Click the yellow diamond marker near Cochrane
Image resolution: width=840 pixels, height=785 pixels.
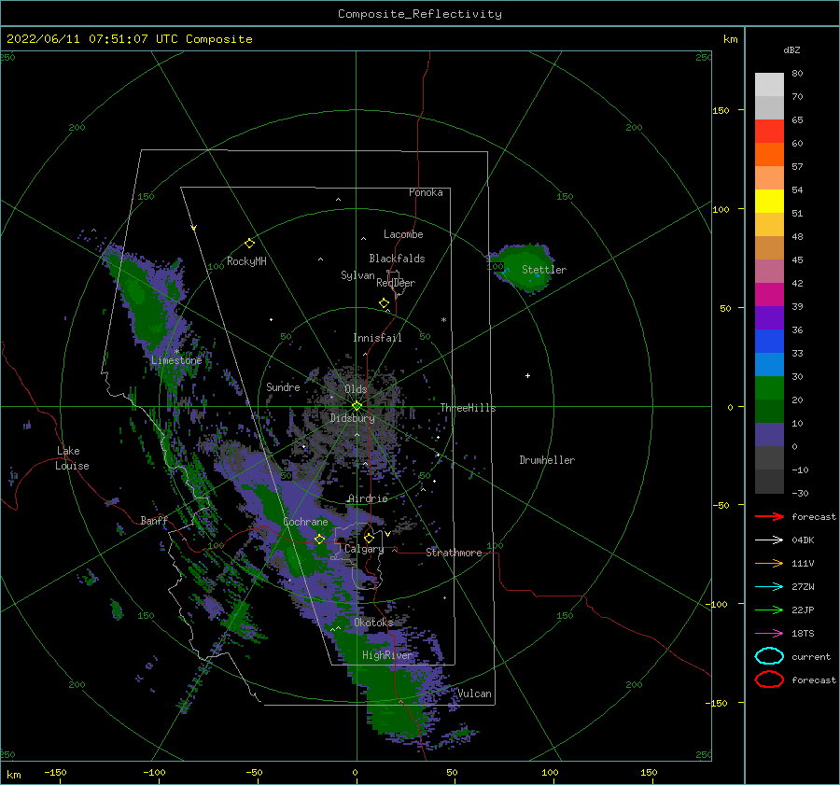pyautogui.click(x=320, y=539)
